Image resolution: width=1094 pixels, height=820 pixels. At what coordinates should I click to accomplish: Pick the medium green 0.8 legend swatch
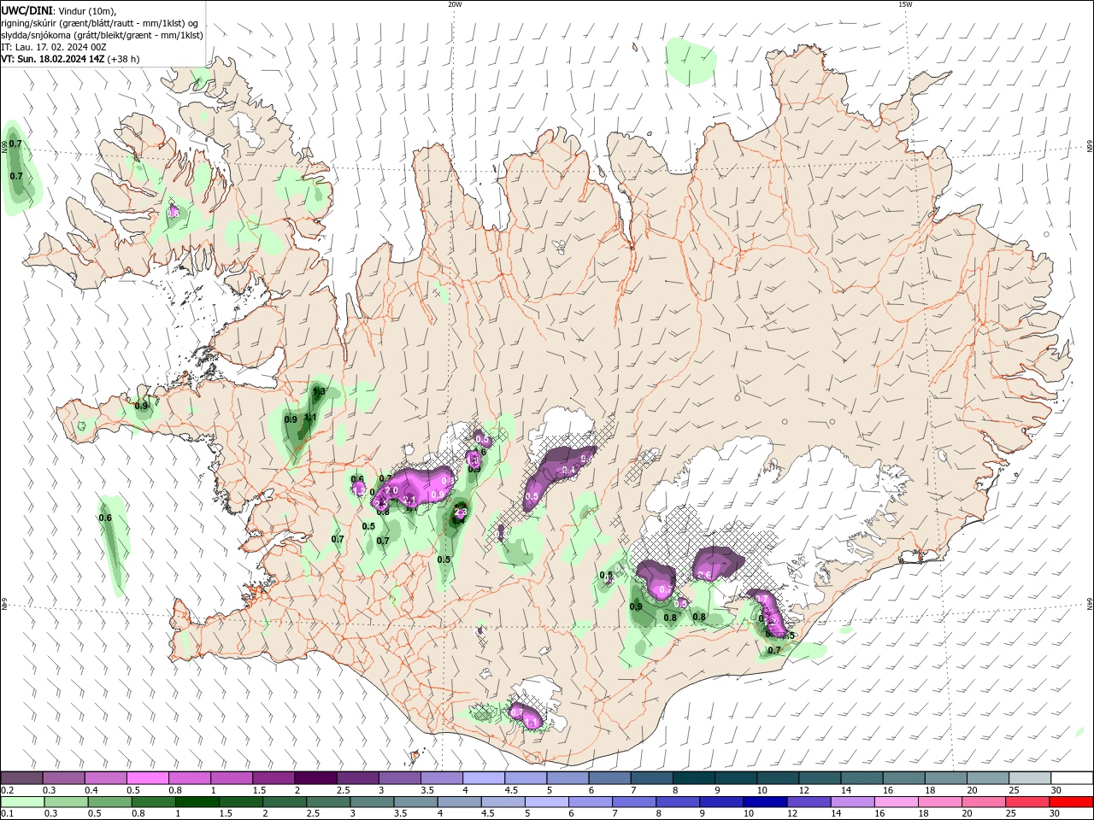click(154, 802)
